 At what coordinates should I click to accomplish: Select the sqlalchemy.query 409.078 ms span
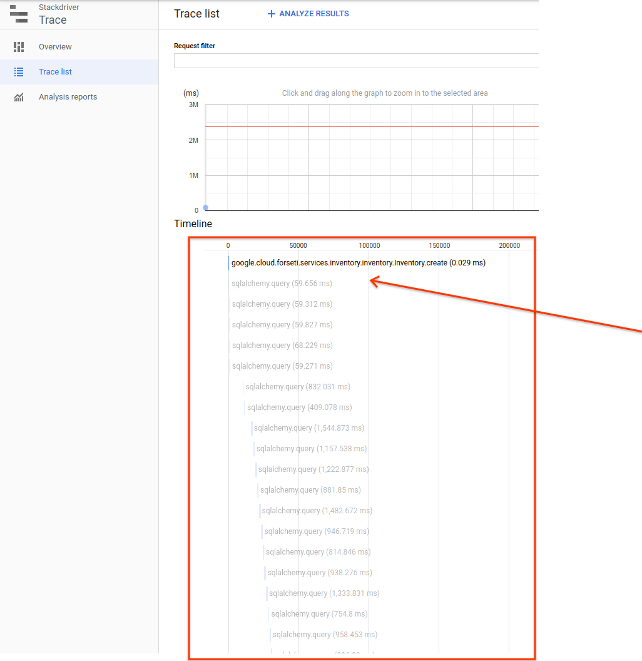(299, 407)
